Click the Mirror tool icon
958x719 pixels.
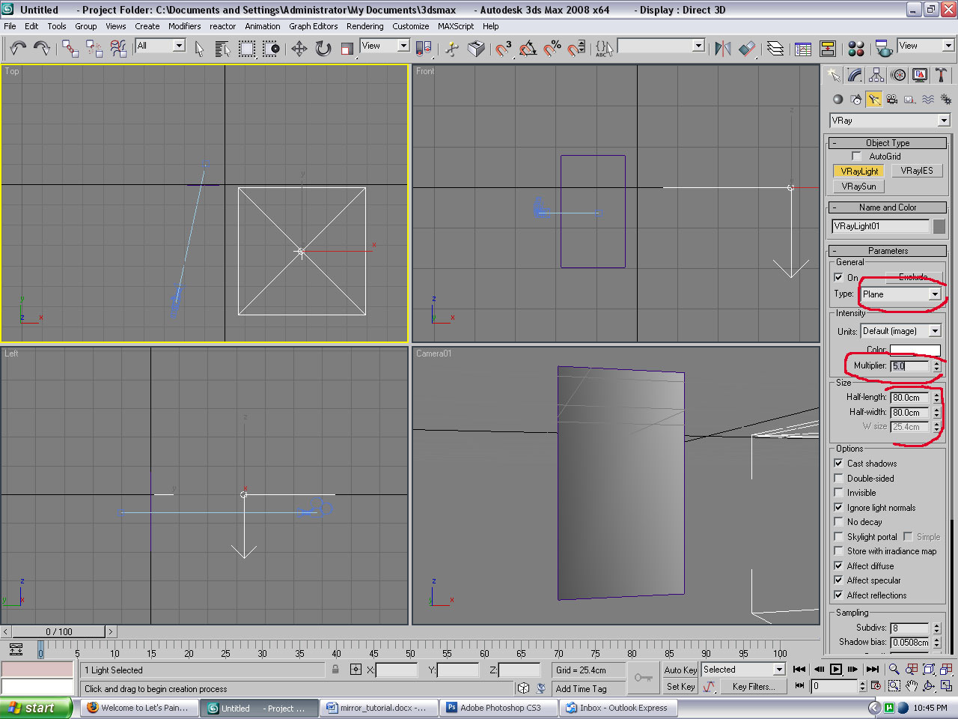(722, 49)
